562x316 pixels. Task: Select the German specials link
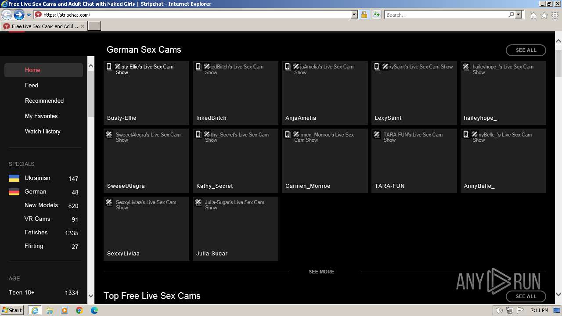pyautogui.click(x=36, y=191)
